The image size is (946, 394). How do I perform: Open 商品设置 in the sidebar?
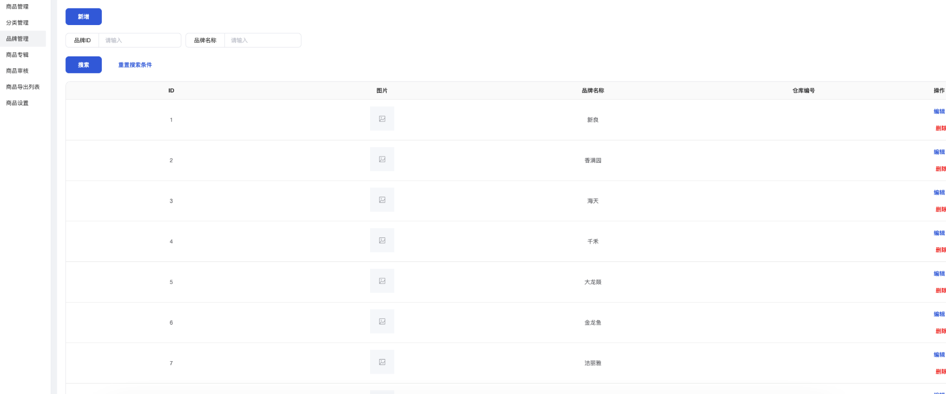(17, 103)
